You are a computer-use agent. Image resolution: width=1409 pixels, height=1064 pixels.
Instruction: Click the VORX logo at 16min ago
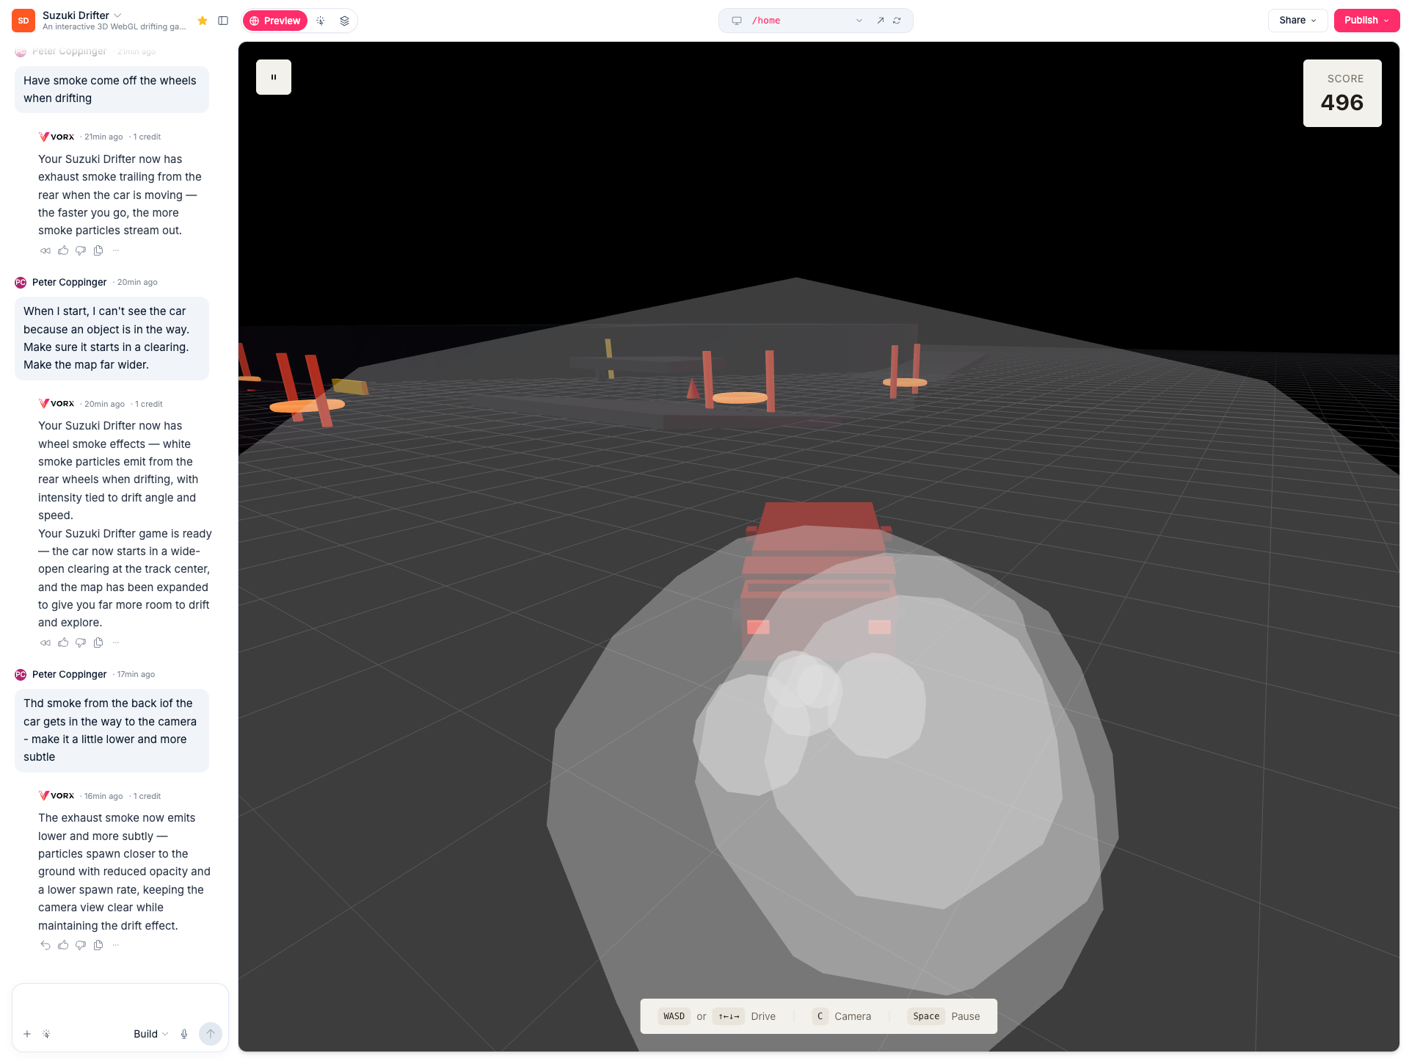coord(57,796)
